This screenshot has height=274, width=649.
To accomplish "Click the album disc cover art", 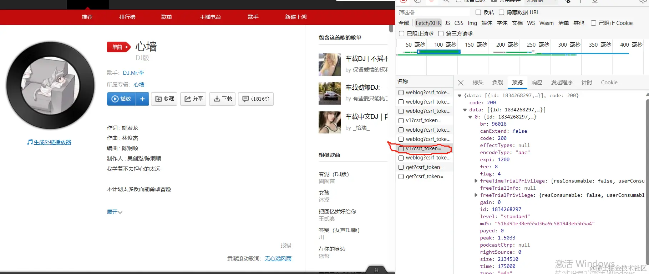I will [50, 85].
